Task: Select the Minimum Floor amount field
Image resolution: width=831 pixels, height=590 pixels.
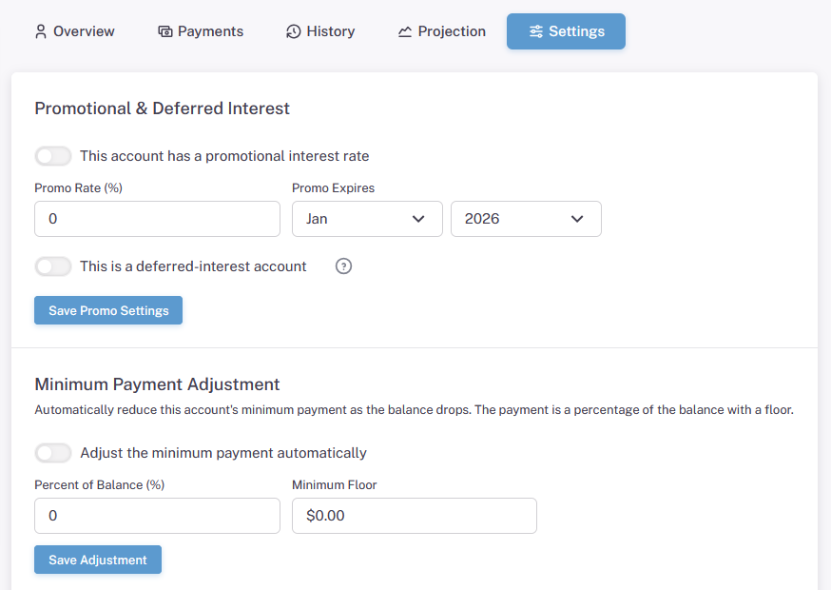Action: click(x=414, y=516)
